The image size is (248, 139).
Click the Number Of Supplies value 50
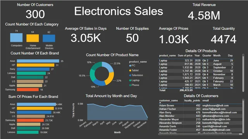point(132,38)
